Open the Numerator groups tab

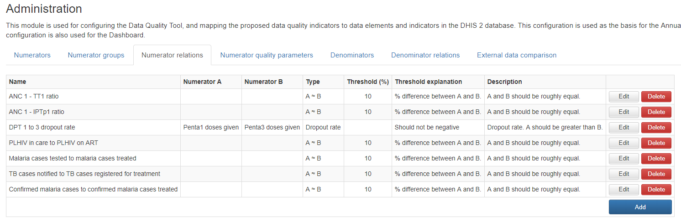96,55
